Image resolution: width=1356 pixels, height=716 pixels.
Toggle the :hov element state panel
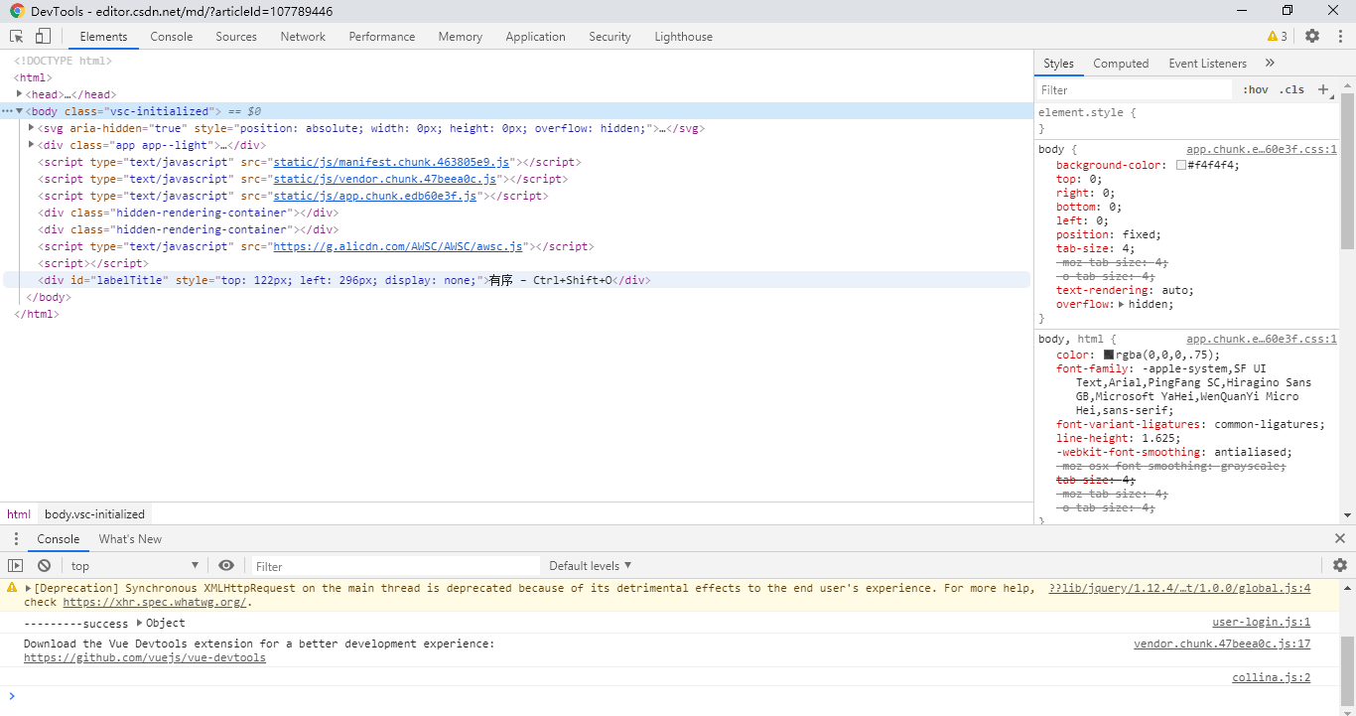pos(1256,89)
